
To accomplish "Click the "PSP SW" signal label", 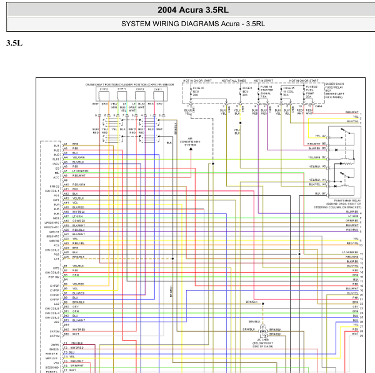I will (54, 278).
